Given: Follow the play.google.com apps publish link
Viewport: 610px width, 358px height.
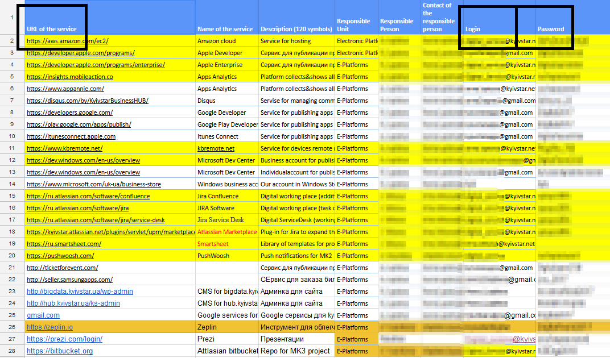Looking at the screenshot, I should [73, 124].
